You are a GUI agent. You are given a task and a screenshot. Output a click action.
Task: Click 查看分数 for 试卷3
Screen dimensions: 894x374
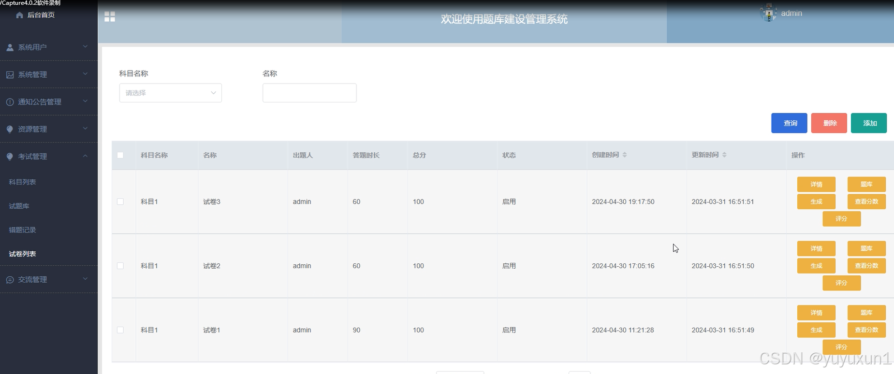[x=866, y=201]
